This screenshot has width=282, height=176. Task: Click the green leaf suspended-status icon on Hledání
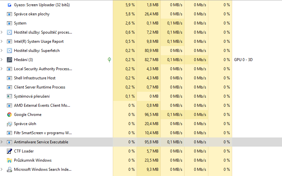[109, 60]
